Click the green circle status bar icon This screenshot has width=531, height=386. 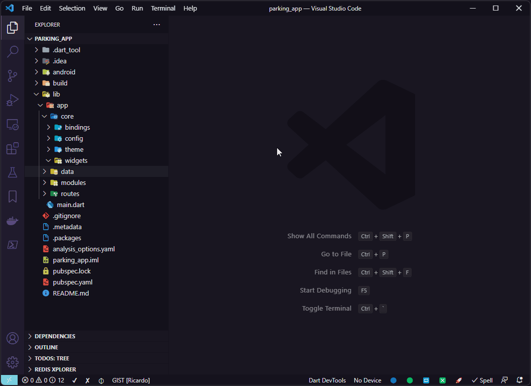410,380
